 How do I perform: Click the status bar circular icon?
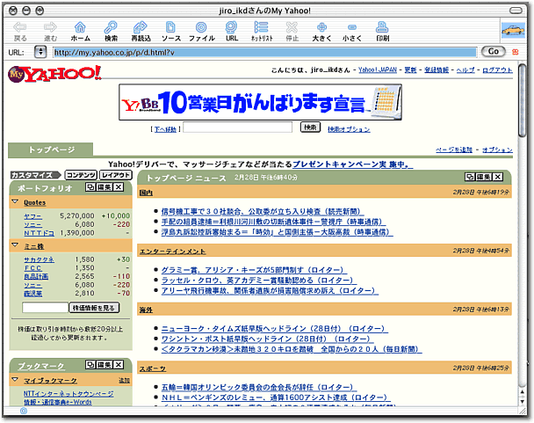tap(24, 411)
